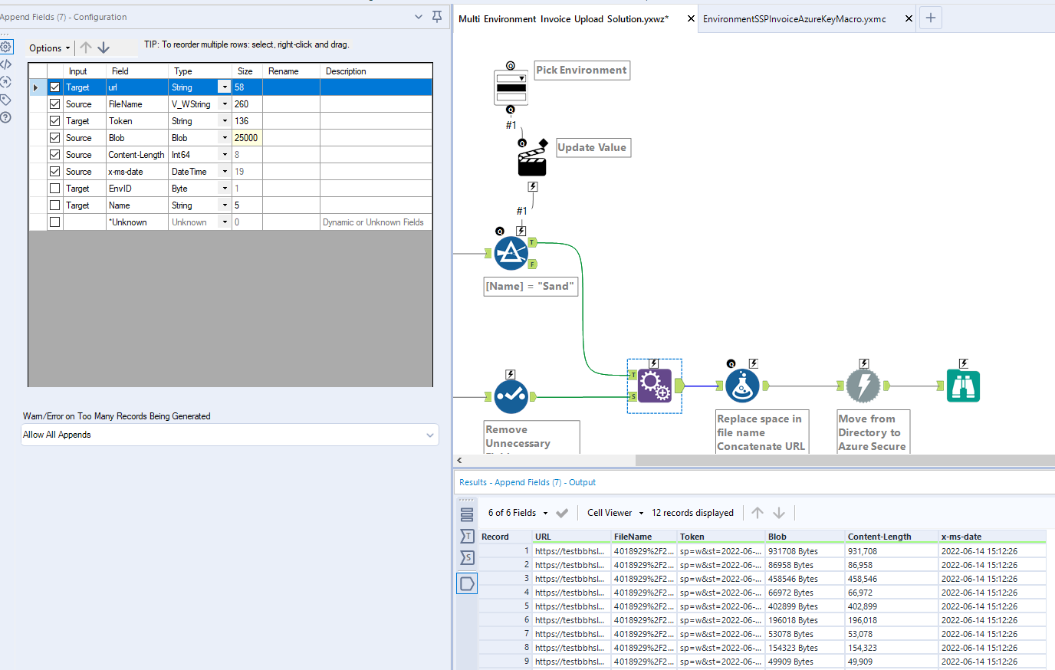Click the Download tool "Move from Directory to Azure Secure"

pyautogui.click(x=863, y=387)
